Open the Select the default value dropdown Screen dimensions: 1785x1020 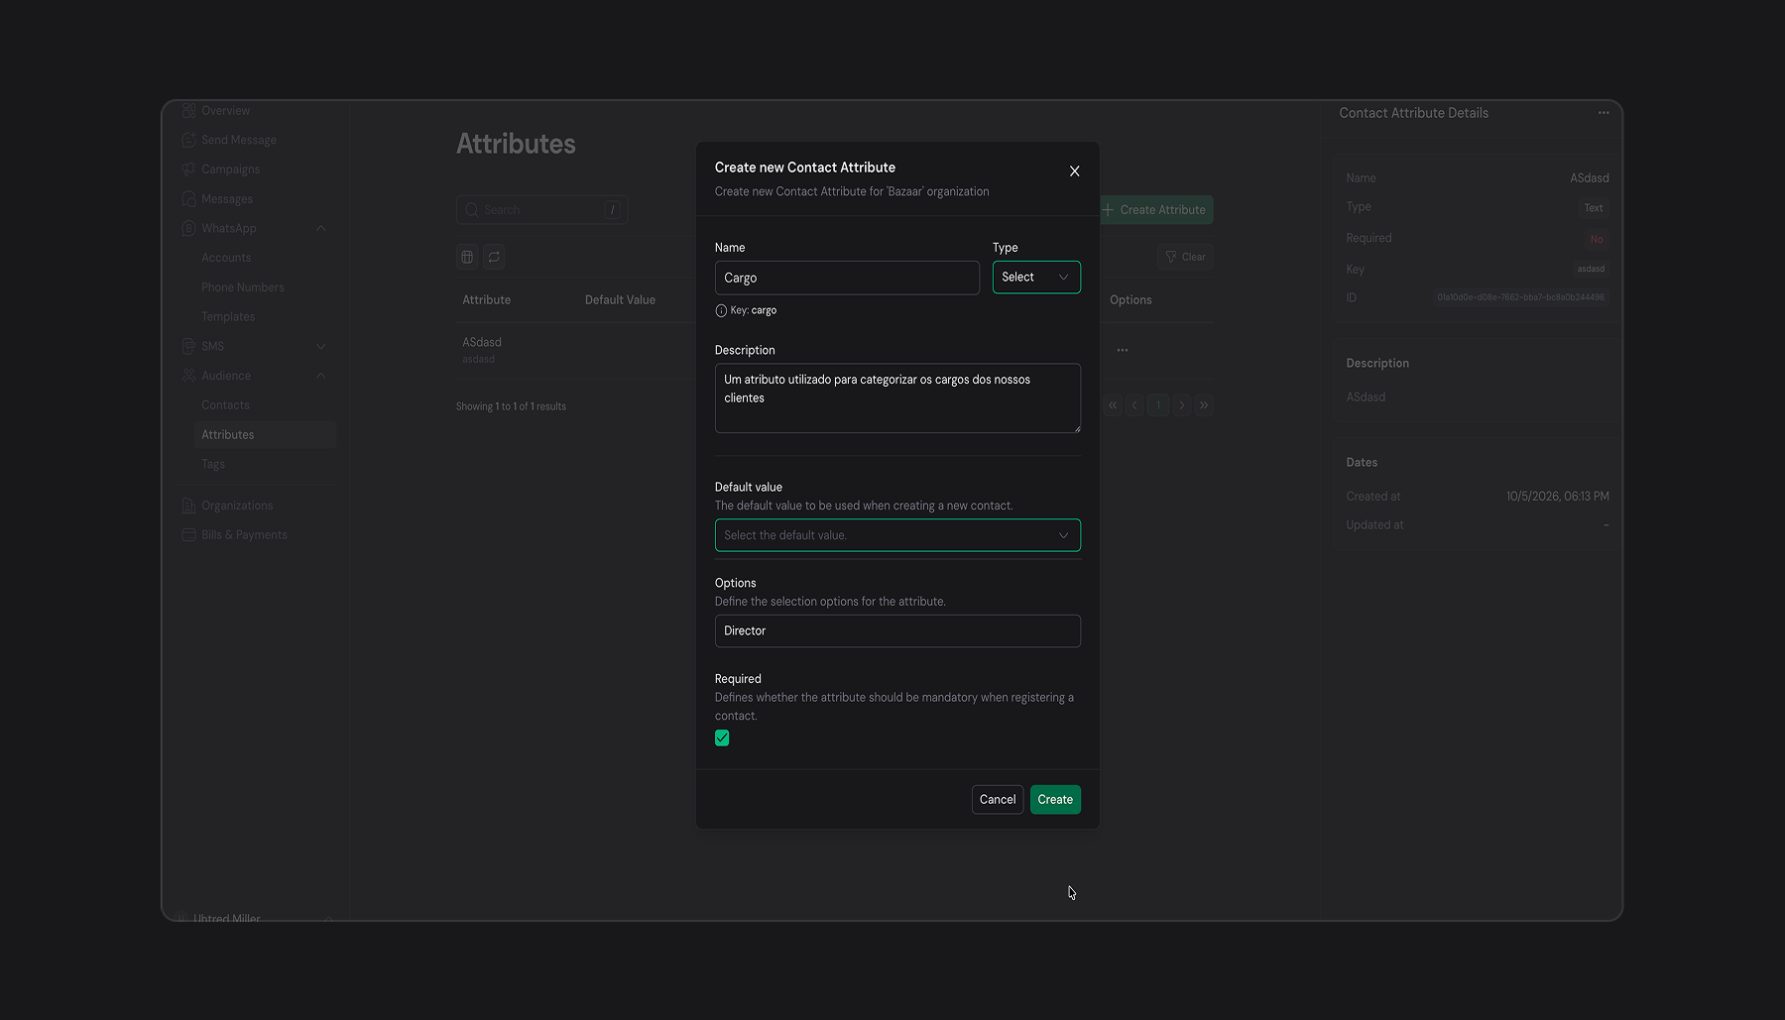click(897, 535)
